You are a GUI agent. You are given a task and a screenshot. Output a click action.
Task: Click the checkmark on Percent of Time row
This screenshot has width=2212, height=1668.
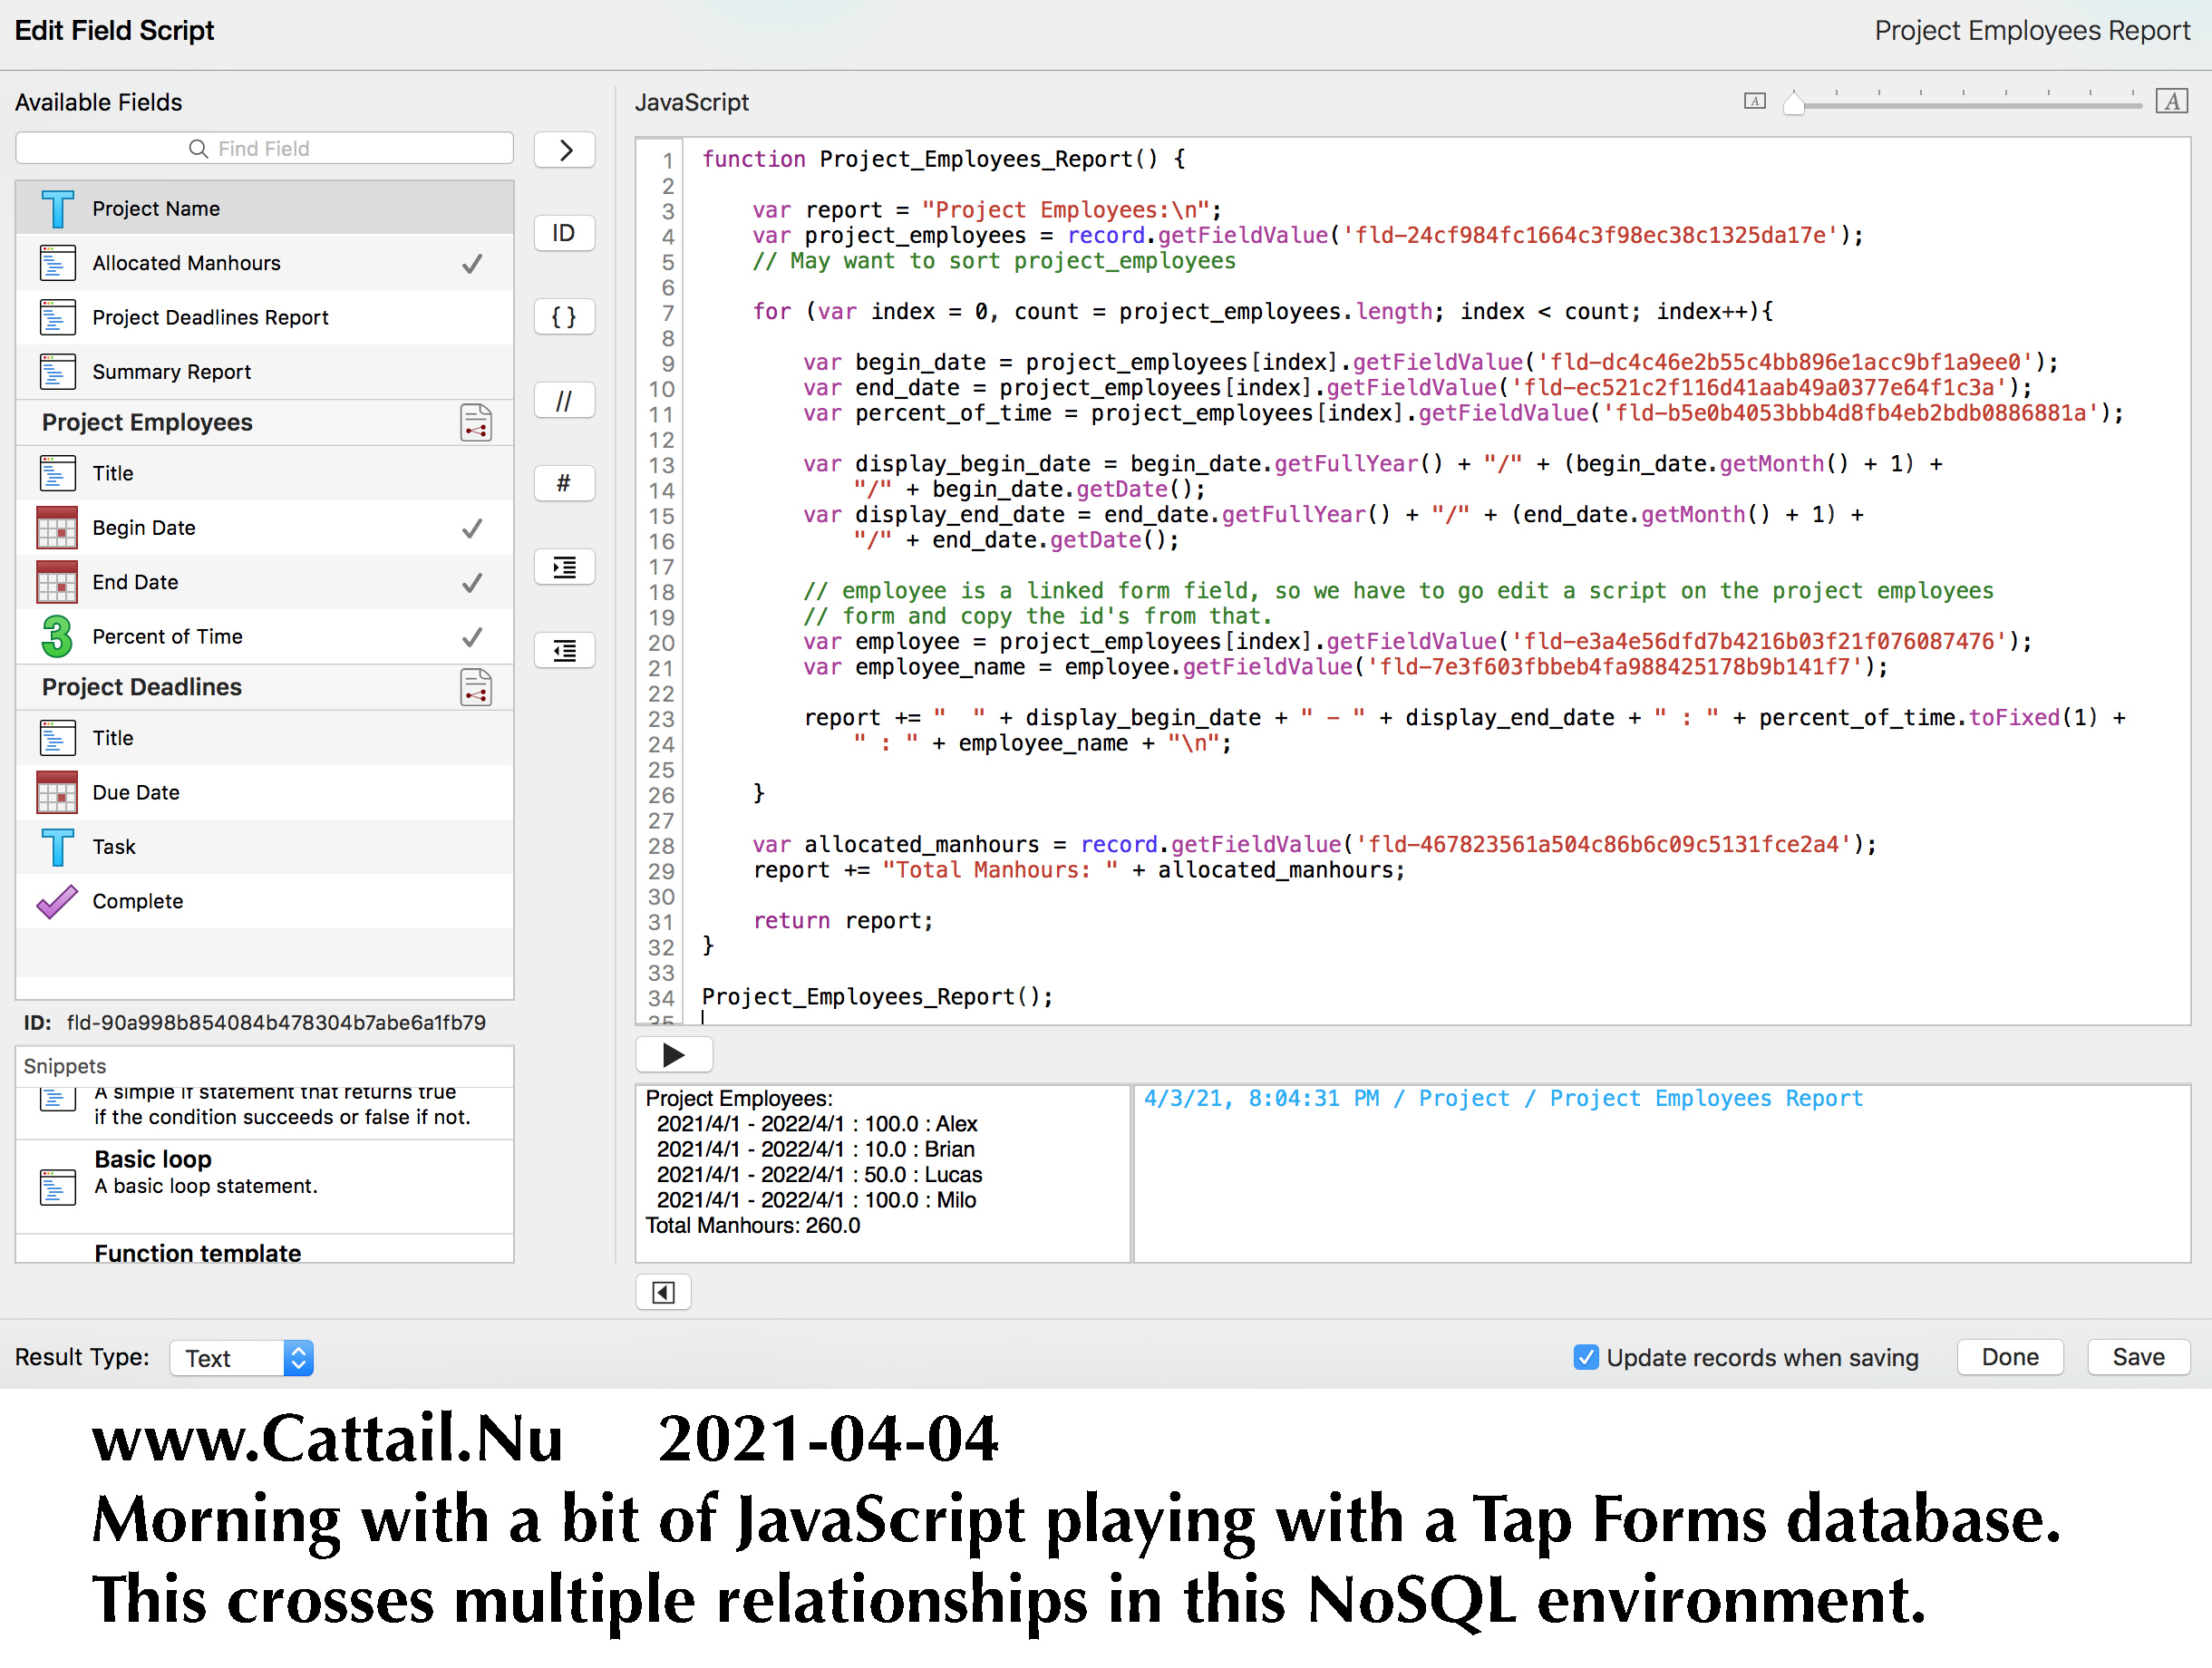472,637
